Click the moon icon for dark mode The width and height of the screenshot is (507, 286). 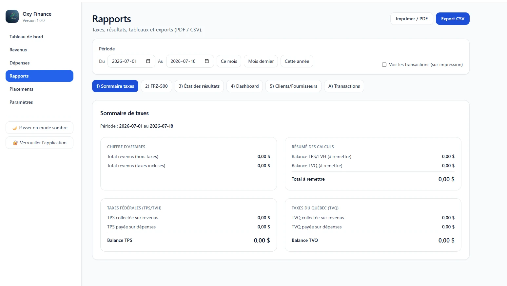pyautogui.click(x=15, y=128)
